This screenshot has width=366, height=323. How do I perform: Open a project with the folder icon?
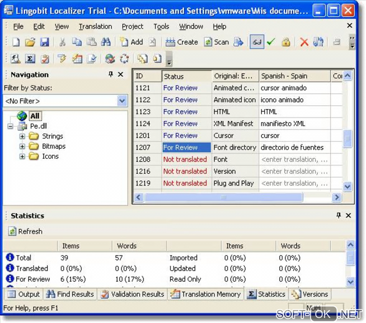[x=30, y=42]
